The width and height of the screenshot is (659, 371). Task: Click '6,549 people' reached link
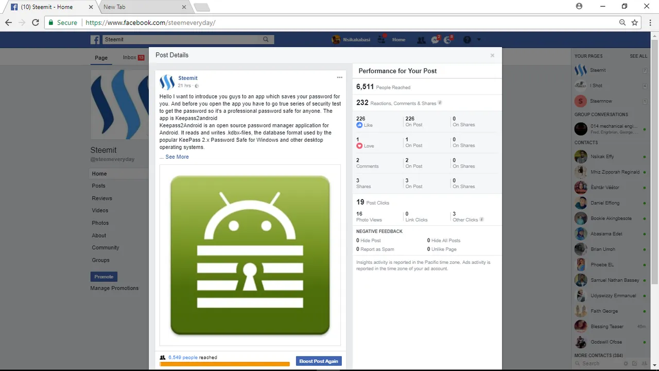click(183, 357)
